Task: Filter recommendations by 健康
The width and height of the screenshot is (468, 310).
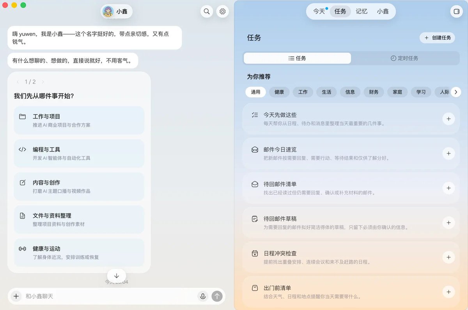Action: tap(279, 92)
